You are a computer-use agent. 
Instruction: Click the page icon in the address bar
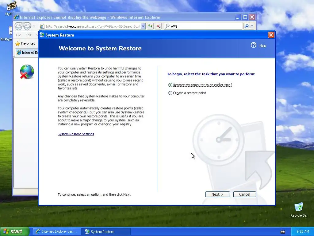coord(42,26)
